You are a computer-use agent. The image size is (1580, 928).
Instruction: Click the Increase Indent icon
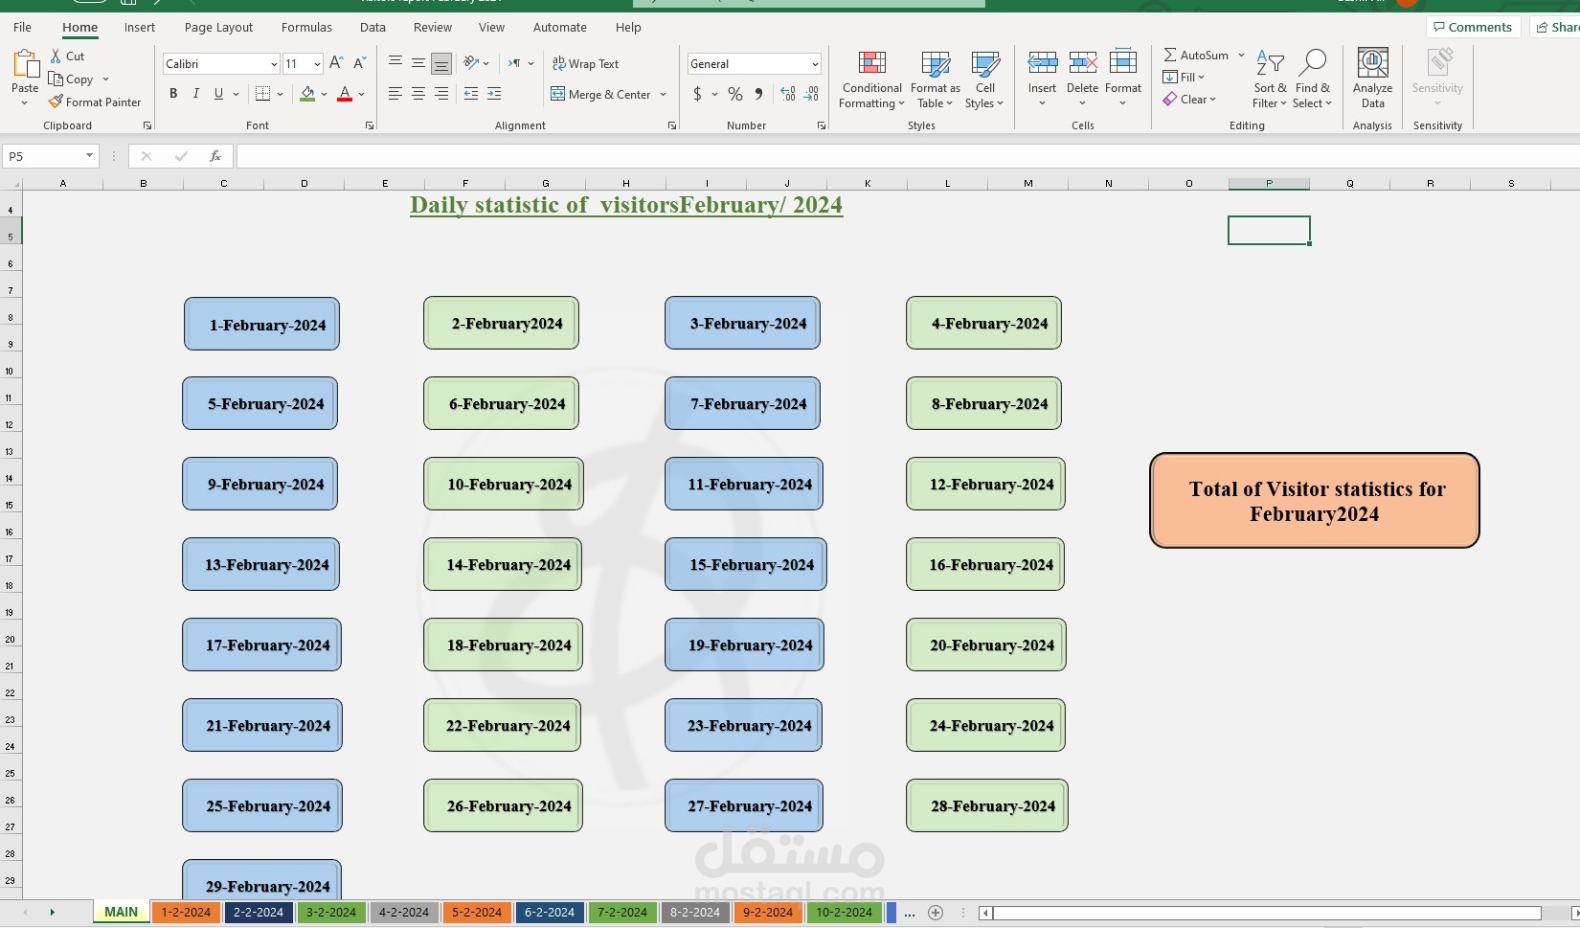point(494,94)
